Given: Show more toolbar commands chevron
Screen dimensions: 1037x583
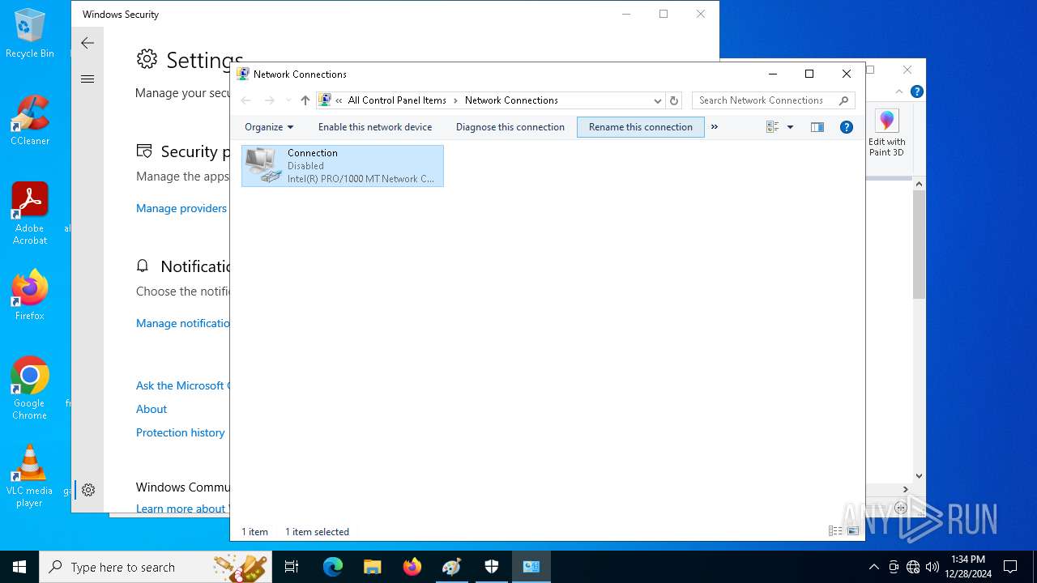Looking at the screenshot, I should [714, 127].
